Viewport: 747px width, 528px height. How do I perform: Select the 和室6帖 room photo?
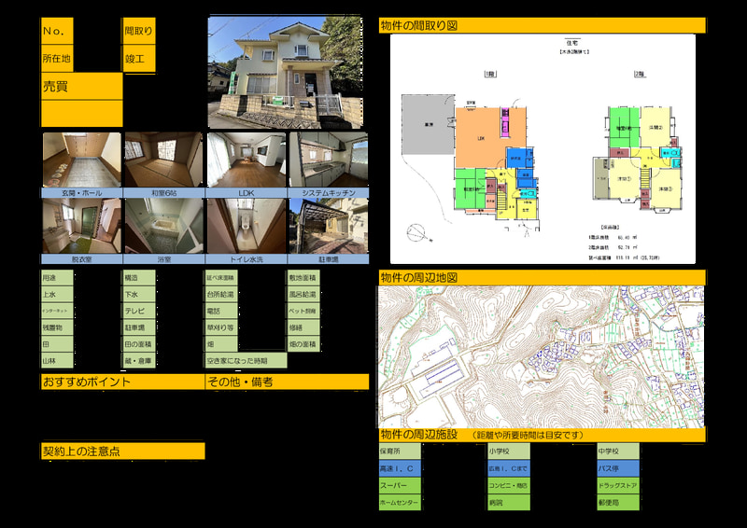(163, 160)
